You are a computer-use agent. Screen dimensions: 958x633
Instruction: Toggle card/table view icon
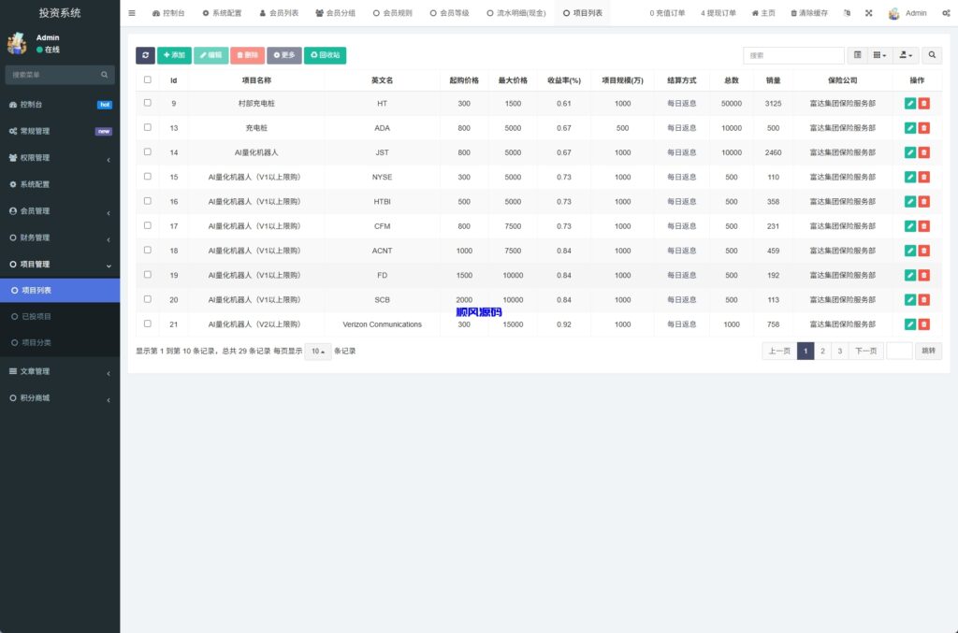857,55
